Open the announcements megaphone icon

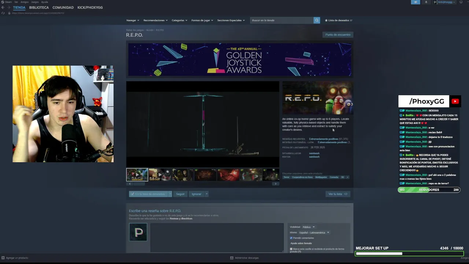416,2
